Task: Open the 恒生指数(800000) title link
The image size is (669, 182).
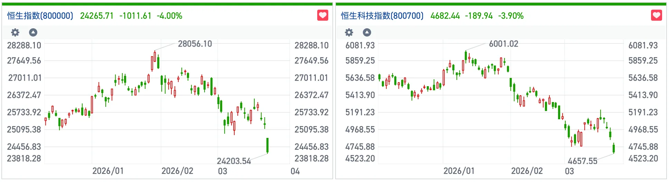Action: pyautogui.click(x=40, y=16)
